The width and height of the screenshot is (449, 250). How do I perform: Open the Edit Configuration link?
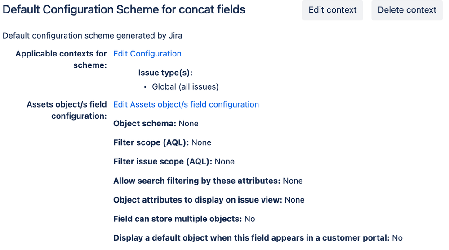tap(147, 54)
